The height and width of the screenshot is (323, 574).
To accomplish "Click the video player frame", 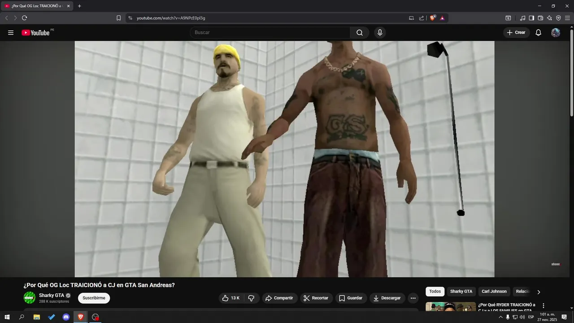I will 284,159.
